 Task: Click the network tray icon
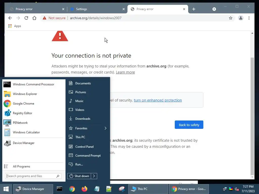[225, 189]
